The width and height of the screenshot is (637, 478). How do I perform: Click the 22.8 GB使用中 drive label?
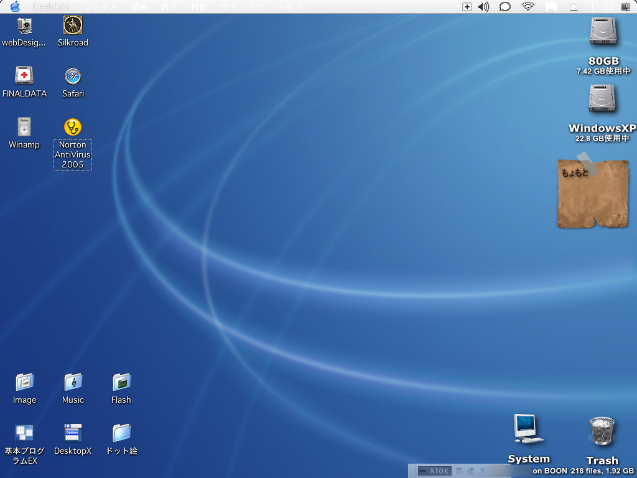(x=602, y=138)
